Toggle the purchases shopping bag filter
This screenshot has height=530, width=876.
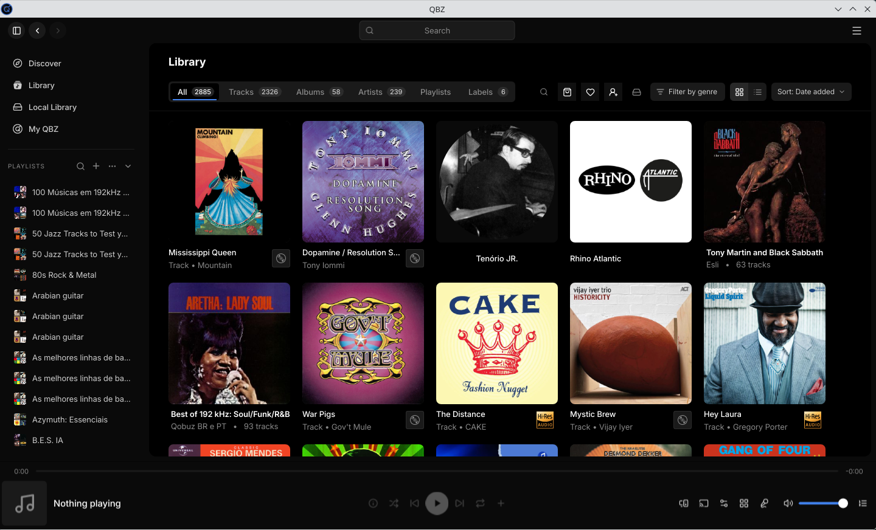click(567, 92)
